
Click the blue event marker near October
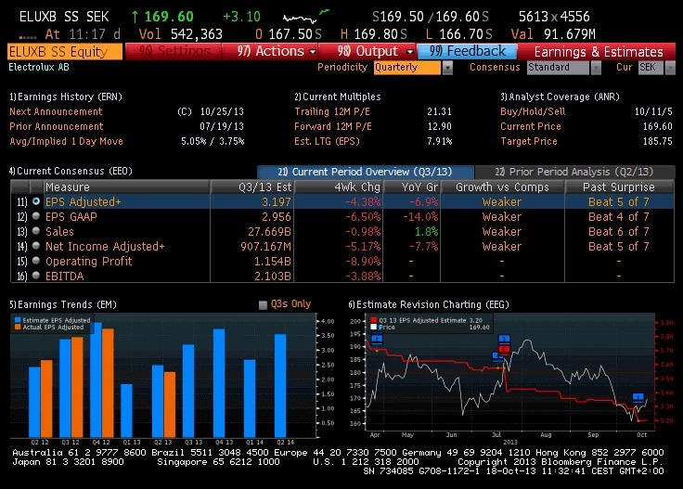(x=638, y=397)
